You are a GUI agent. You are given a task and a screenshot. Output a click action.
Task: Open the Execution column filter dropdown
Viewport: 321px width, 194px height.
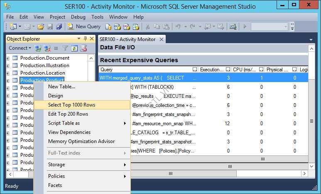coord(228,69)
